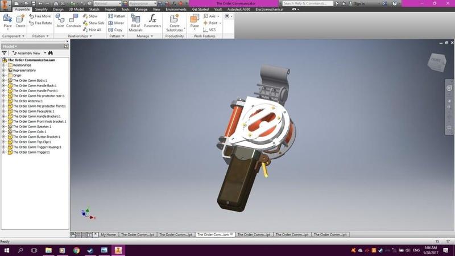Switch to the 3D Model ribbon tab

point(76,9)
